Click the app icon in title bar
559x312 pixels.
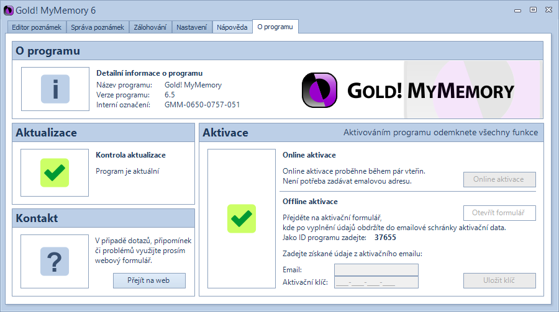click(9, 11)
